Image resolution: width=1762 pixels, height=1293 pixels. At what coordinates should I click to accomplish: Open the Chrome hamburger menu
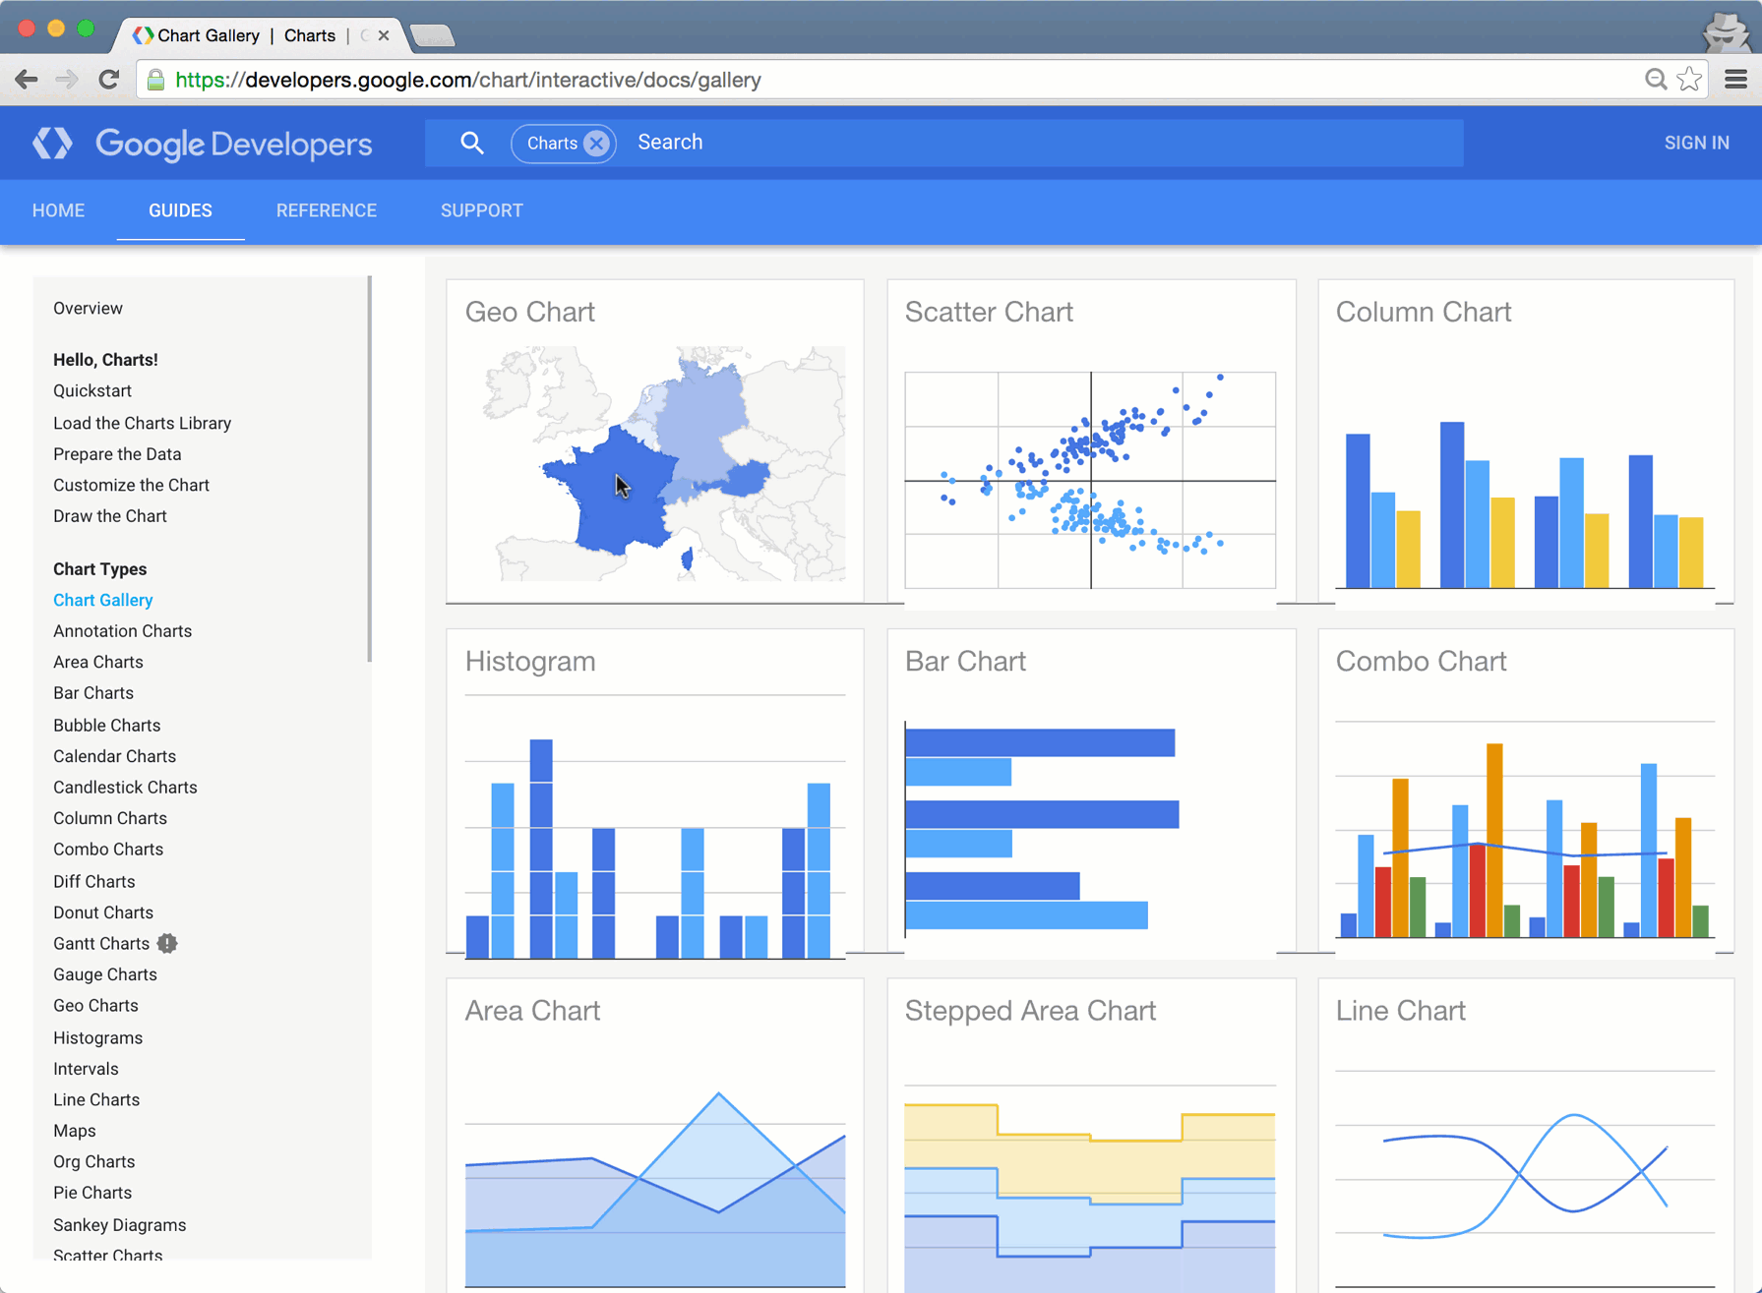click(x=1736, y=80)
